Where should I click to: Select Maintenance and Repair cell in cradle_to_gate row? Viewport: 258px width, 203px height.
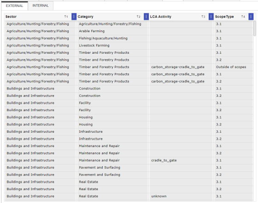[x=112, y=160]
